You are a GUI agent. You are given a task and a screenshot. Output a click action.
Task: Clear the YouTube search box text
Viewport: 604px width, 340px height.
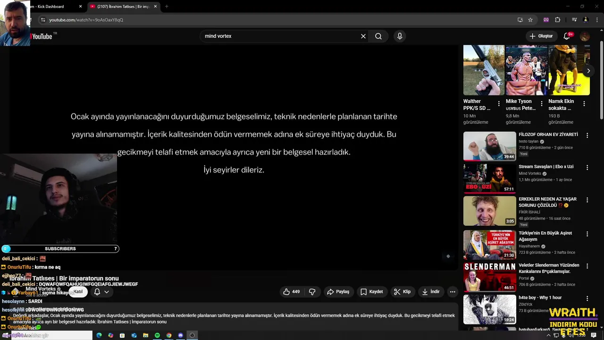pos(363,36)
